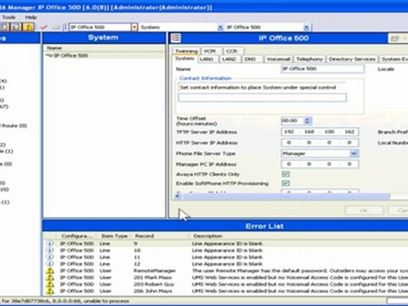The image size is (408, 306).
Task: Select error row for Line 9
Action: (225, 244)
